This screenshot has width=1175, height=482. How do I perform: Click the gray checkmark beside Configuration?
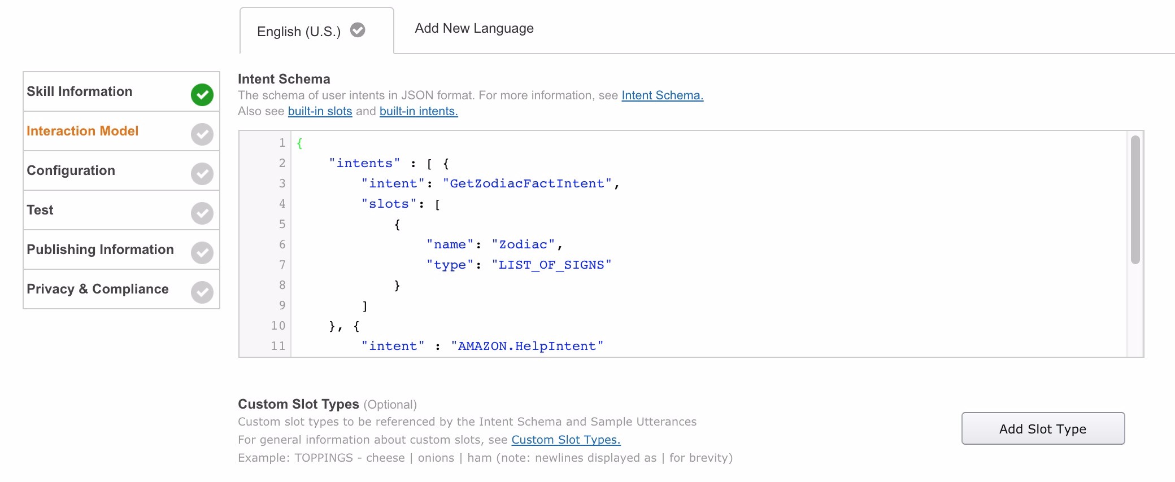click(202, 173)
